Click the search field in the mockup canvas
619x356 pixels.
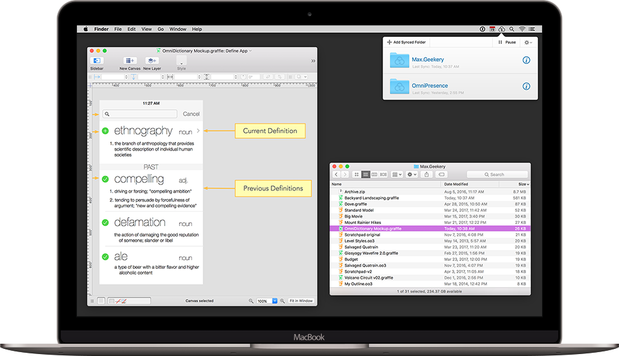coord(140,114)
